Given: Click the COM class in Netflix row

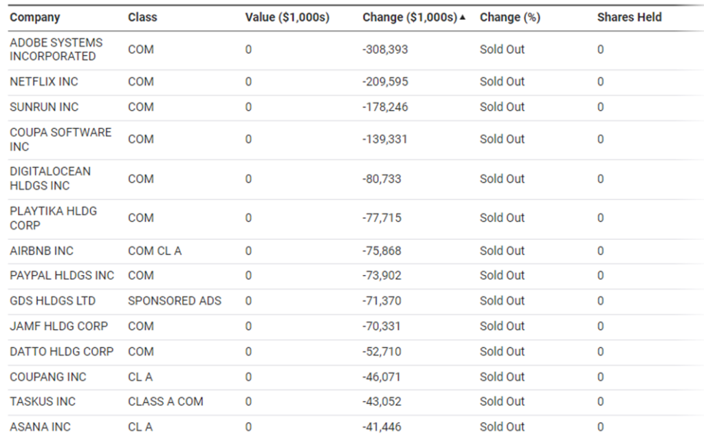Looking at the screenshot, I should (x=140, y=82).
